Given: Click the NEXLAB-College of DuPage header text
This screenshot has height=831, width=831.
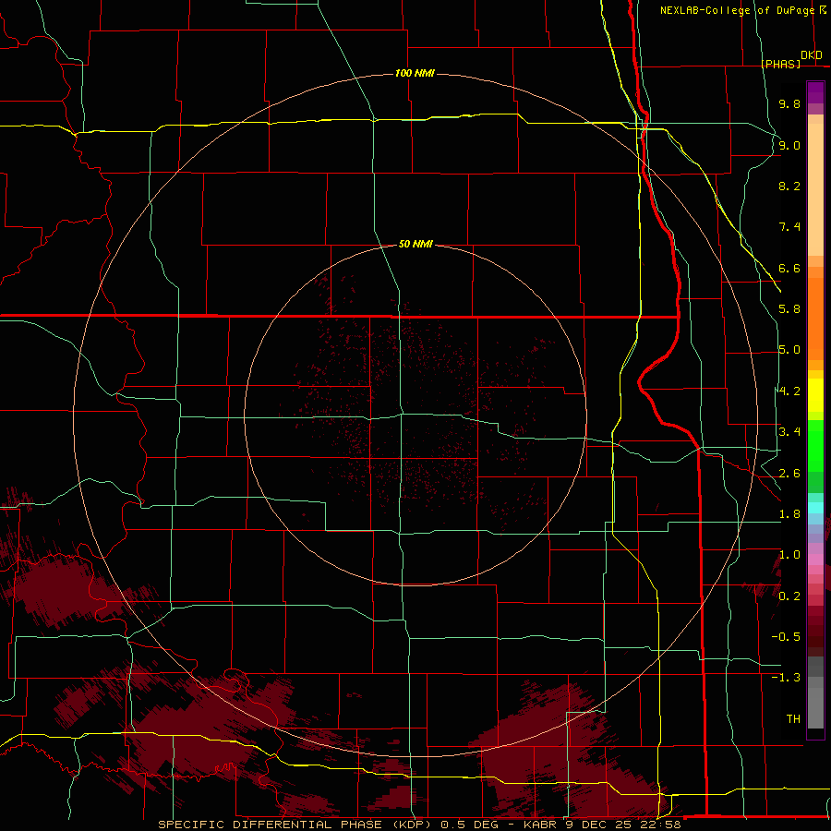Looking at the screenshot, I should (x=737, y=10).
